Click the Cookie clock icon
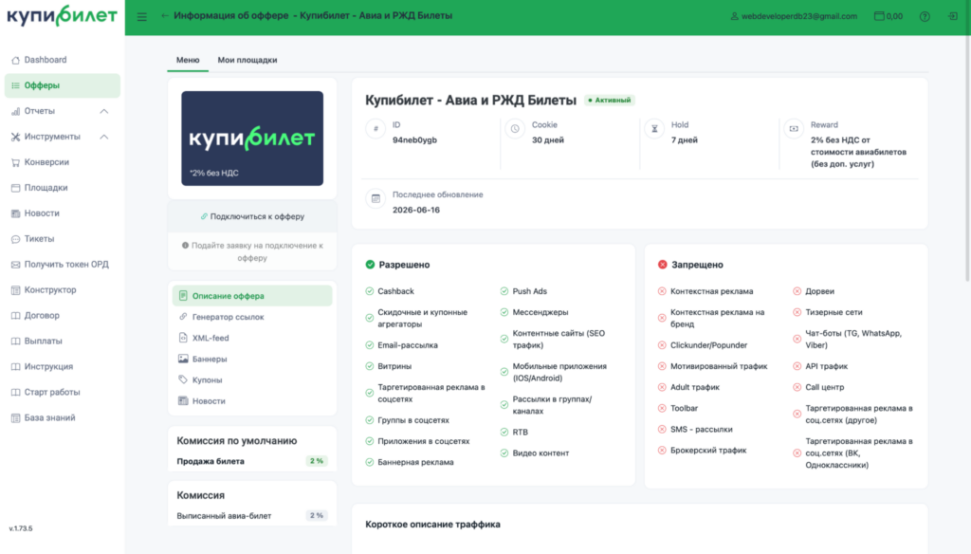 tap(515, 129)
